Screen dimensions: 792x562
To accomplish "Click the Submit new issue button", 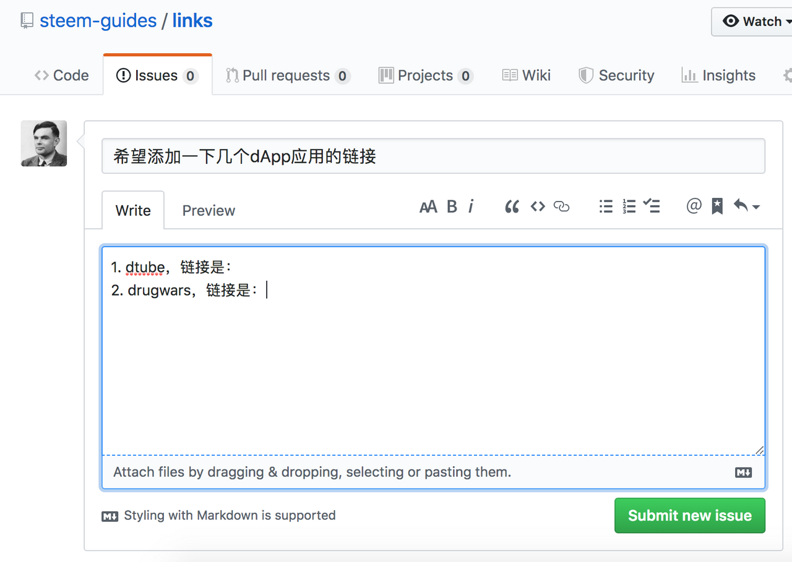I will point(690,516).
